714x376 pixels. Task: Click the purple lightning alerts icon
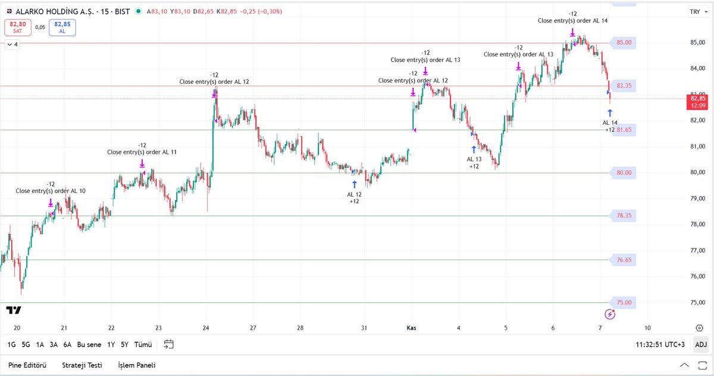(609, 315)
